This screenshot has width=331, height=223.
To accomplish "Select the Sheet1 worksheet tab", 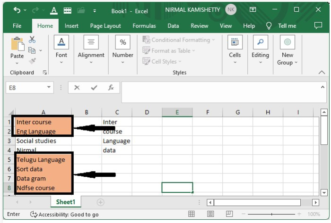I will pos(66,202).
